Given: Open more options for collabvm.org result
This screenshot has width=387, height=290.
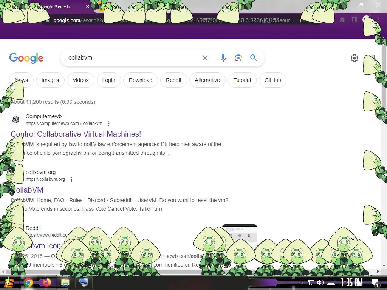Looking at the screenshot, I should (x=71, y=179).
